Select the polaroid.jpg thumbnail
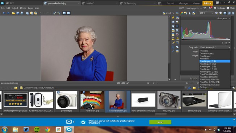Image resolution: width=236 pixels, height=133 pixels. click(66, 101)
